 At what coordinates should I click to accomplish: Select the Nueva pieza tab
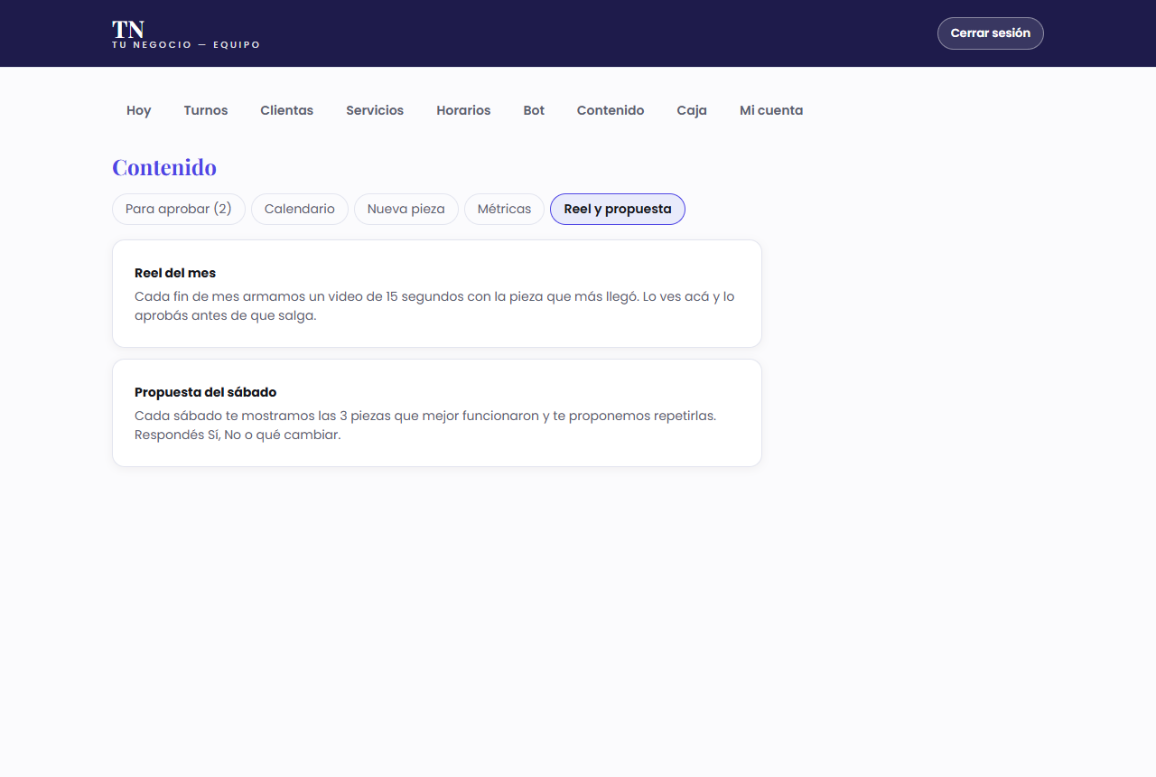coord(406,209)
